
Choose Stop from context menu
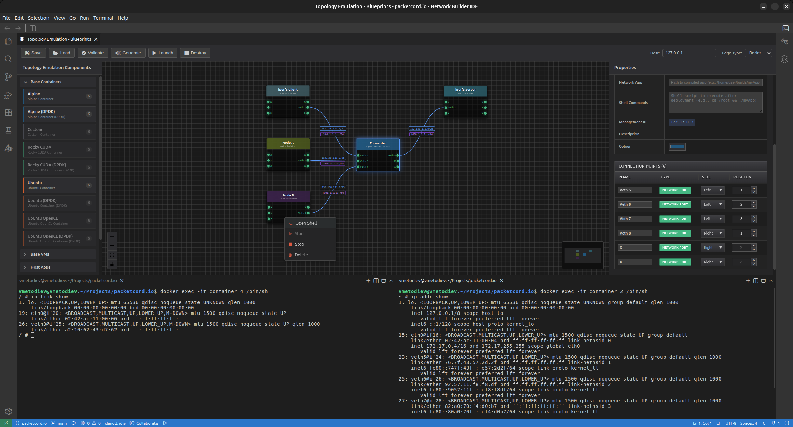click(x=310, y=244)
